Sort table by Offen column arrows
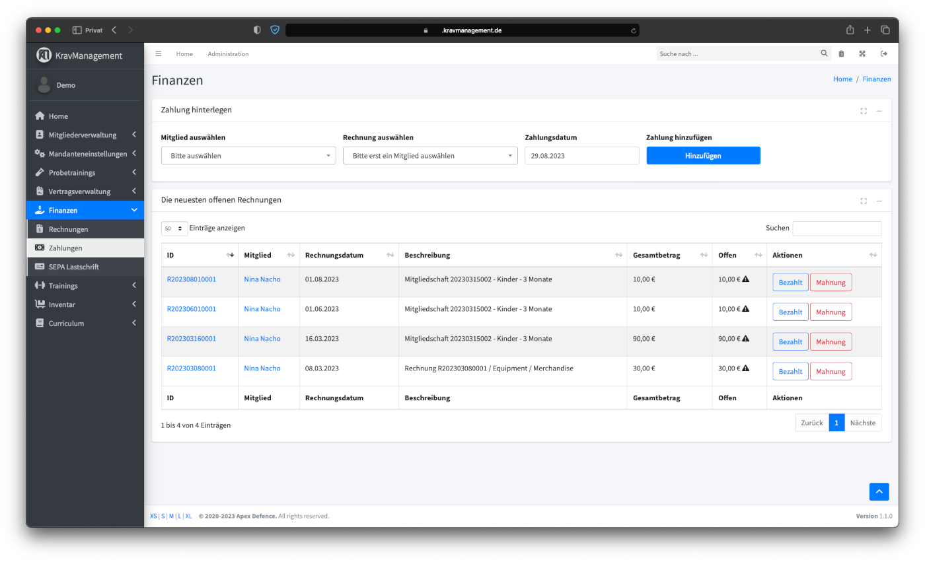925x562 pixels. tap(758, 255)
